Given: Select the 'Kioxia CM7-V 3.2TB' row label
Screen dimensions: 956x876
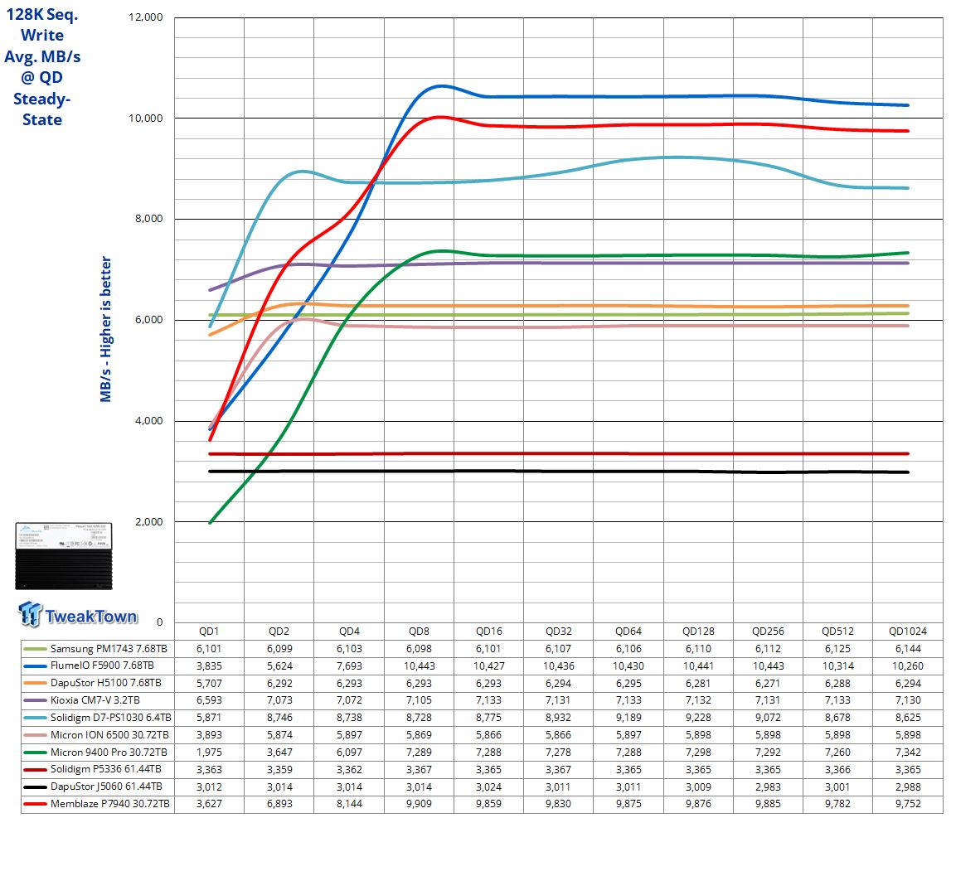Looking at the screenshot, I should click(x=95, y=700).
